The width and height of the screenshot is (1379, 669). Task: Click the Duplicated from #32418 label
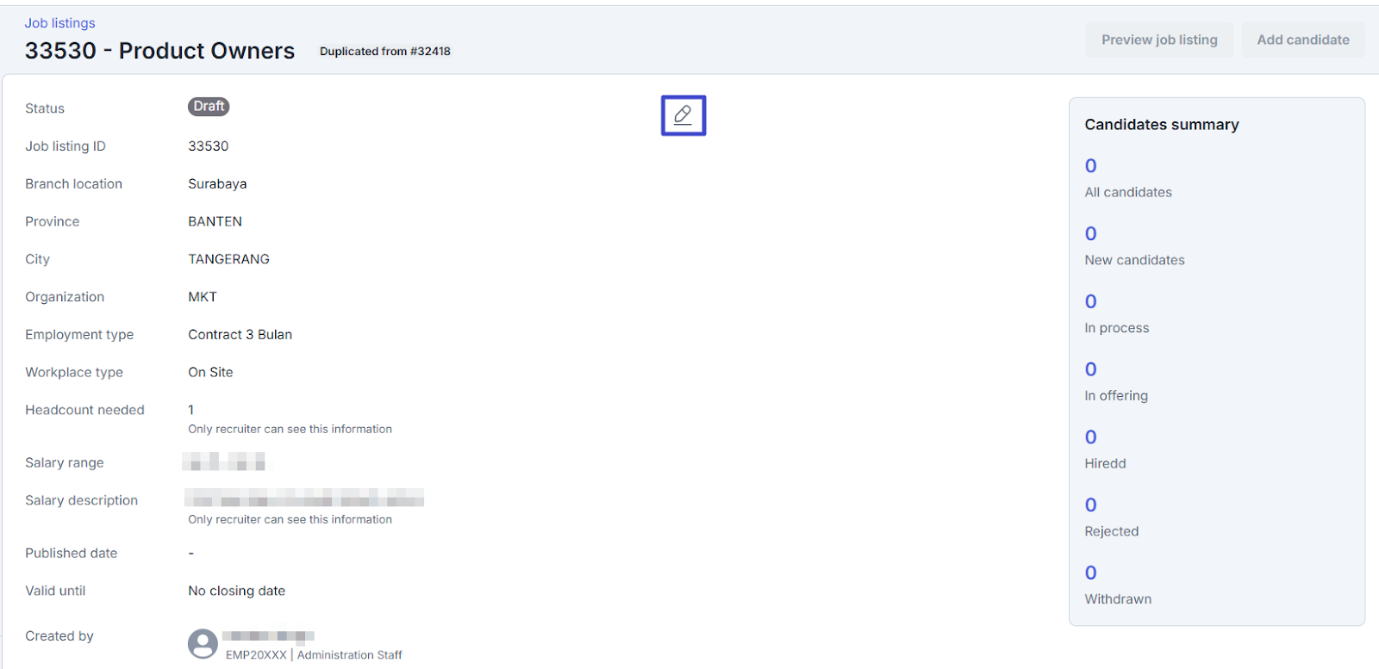click(x=384, y=52)
